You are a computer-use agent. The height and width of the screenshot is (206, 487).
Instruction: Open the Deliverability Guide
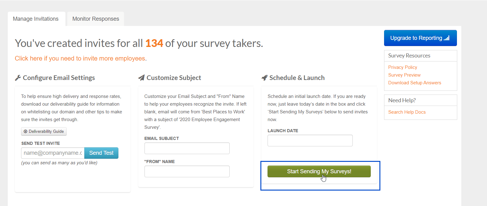pos(44,131)
